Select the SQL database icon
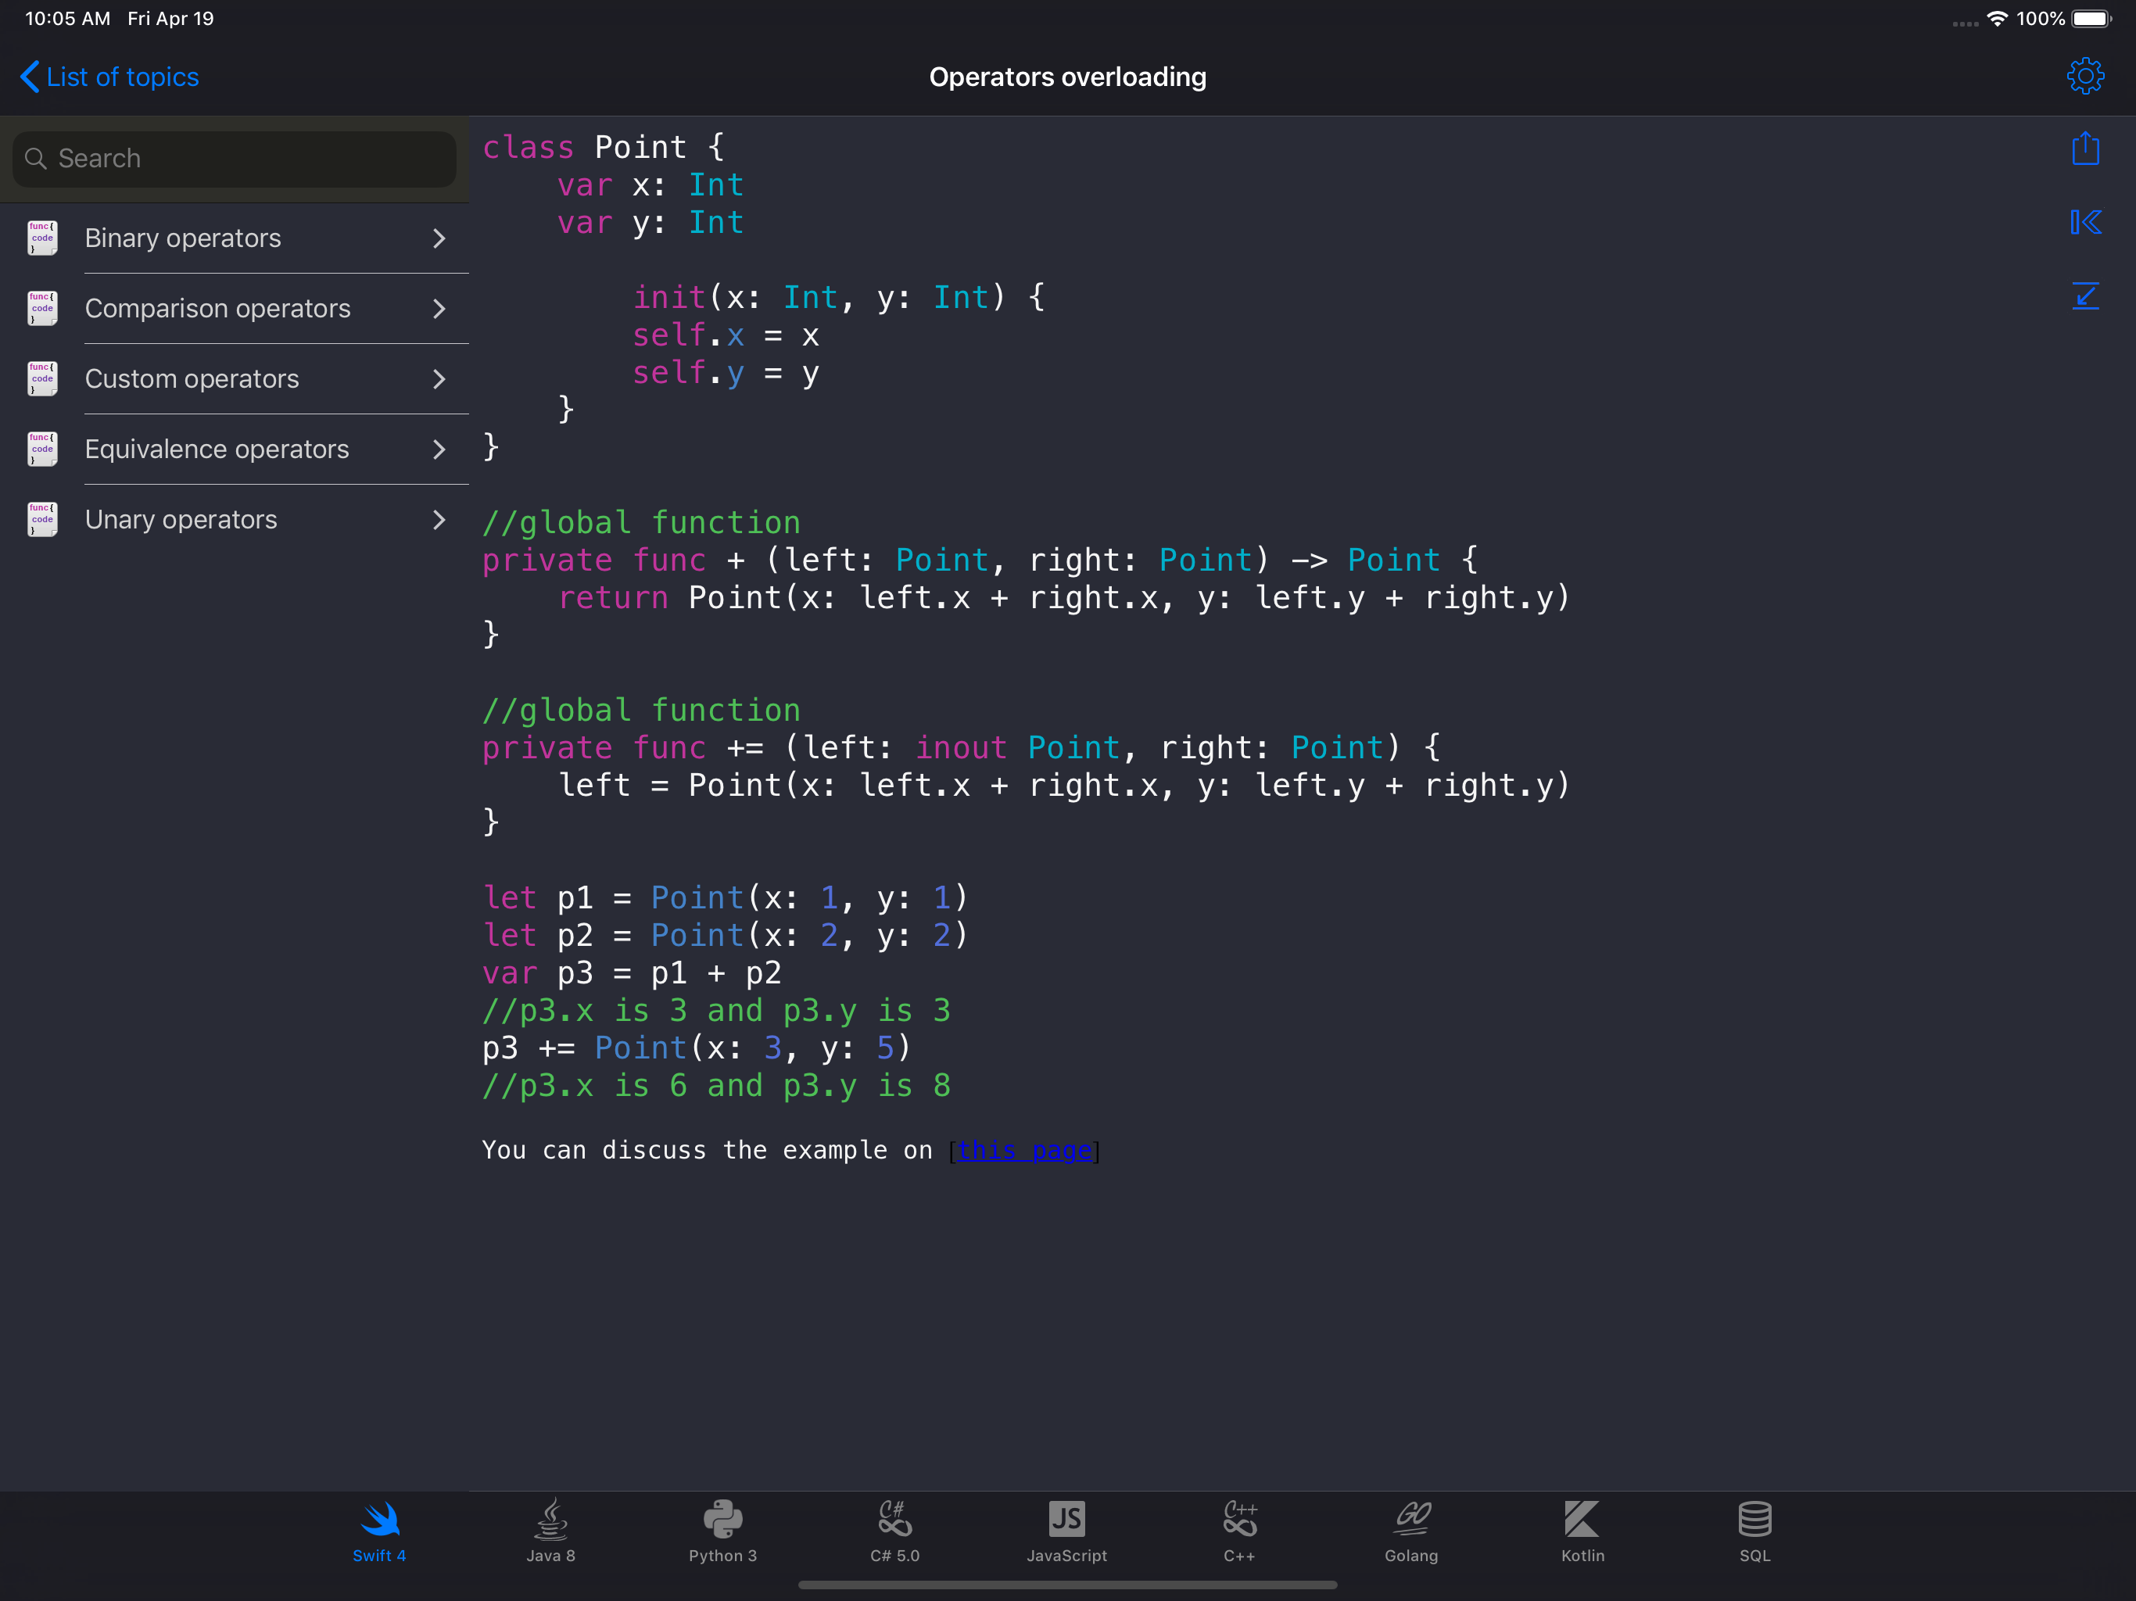Screen dimensions: 2136x1601 (x=1754, y=1530)
